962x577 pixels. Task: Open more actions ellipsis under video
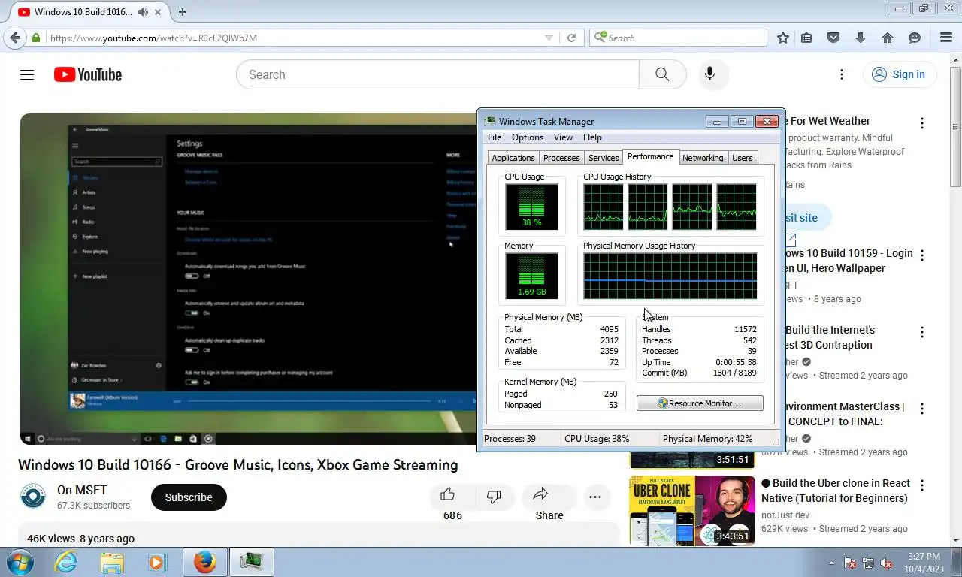pos(595,497)
